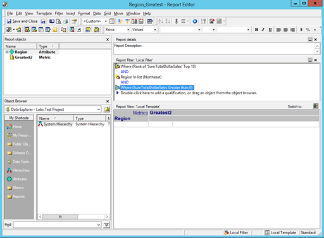Click the save disk icon after Save and Close
The image size is (324, 238).
click(43, 21)
